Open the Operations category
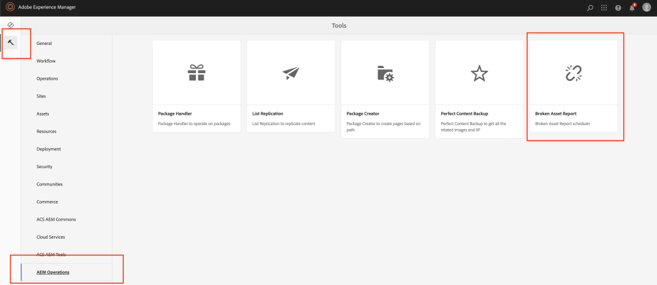This screenshot has width=657, height=285. pos(48,79)
